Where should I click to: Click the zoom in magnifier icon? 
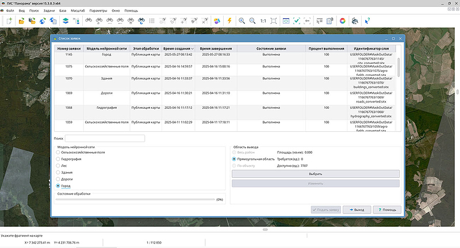pyautogui.click(x=242, y=21)
